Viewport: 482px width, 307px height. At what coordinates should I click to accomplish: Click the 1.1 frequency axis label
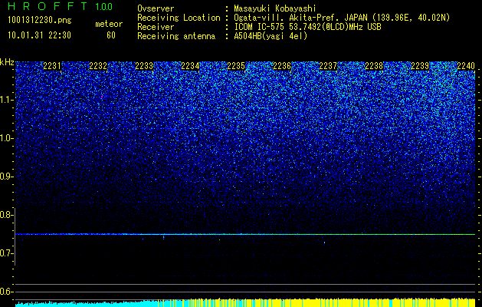[x=6, y=100]
